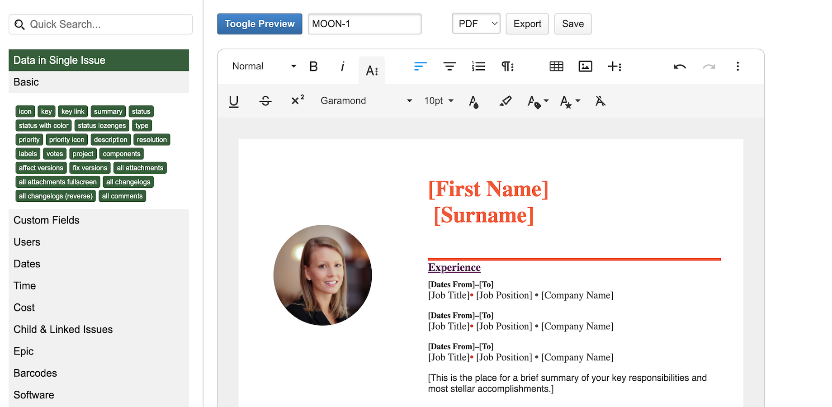Select the profile photo in the document
Image resolution: width=832 pixels, height=407 pixels.
tap(323, 275)
